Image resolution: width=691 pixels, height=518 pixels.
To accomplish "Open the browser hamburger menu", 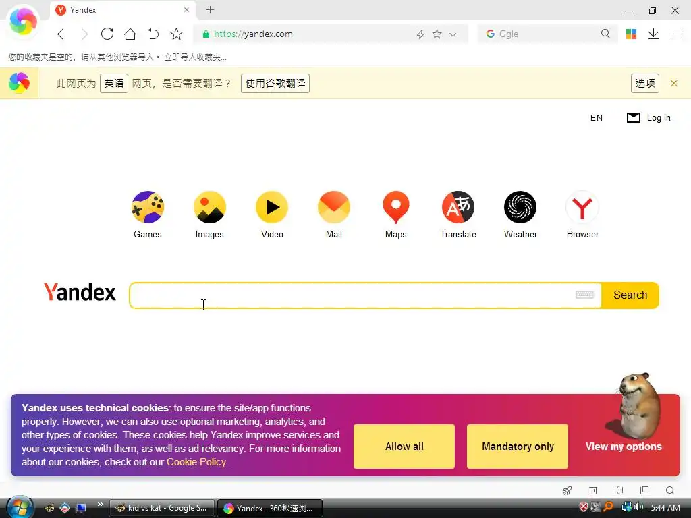I will coord(676,34).
